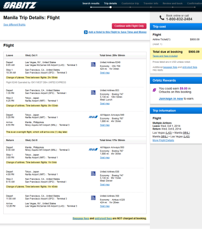Open Taxes and fees included link
Image resolution: width=202 pixels, height=229 pixels.
(165, 56)
